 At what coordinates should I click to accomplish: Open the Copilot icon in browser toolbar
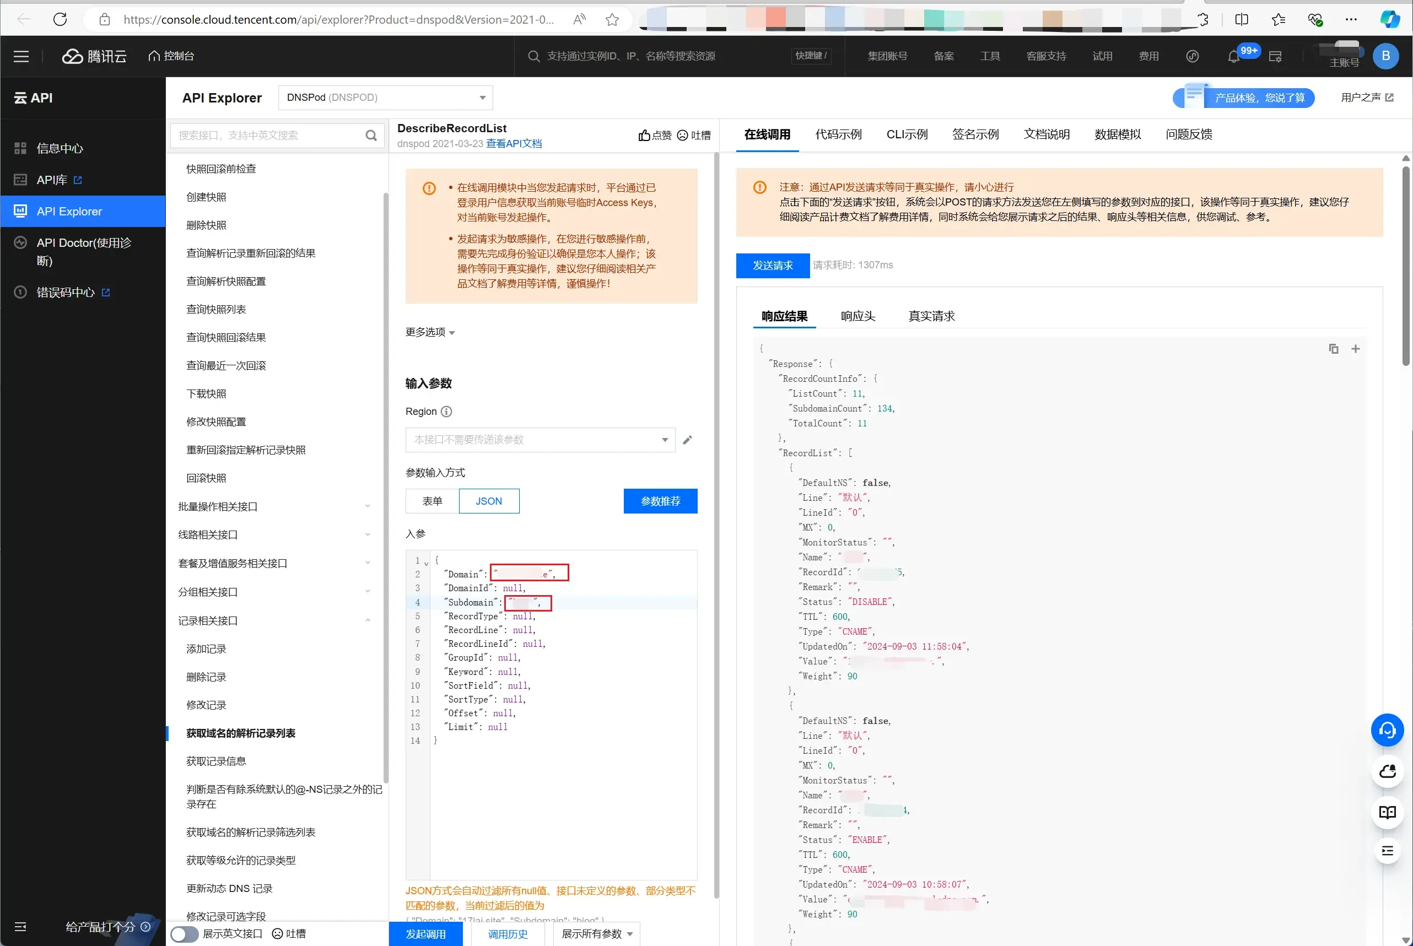coord(1389,19)
